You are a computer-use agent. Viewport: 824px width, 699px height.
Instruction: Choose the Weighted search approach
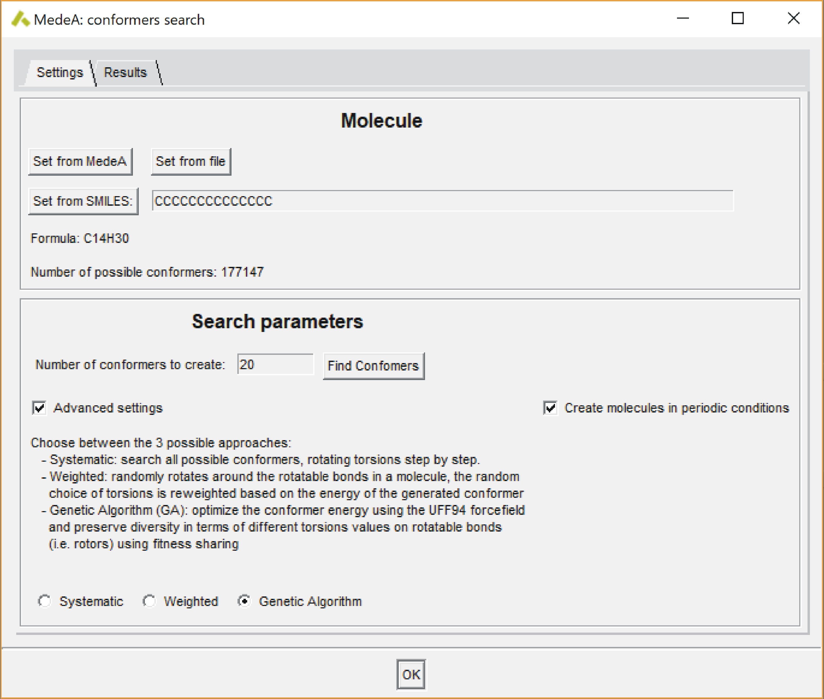click(x=149, y=601)
